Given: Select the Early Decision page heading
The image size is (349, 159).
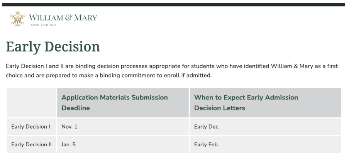Looking at the screenshot, I should click(x=53, y=47).
